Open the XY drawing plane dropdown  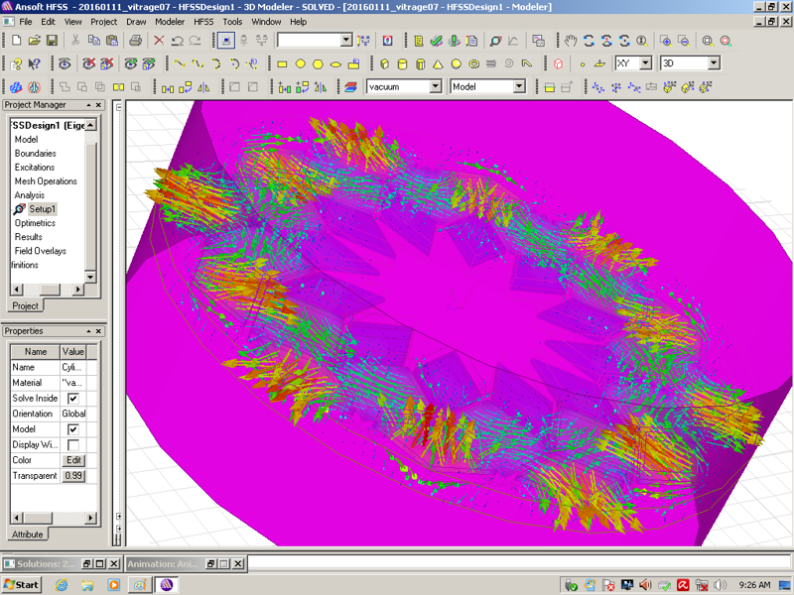[x=645, y=63]
